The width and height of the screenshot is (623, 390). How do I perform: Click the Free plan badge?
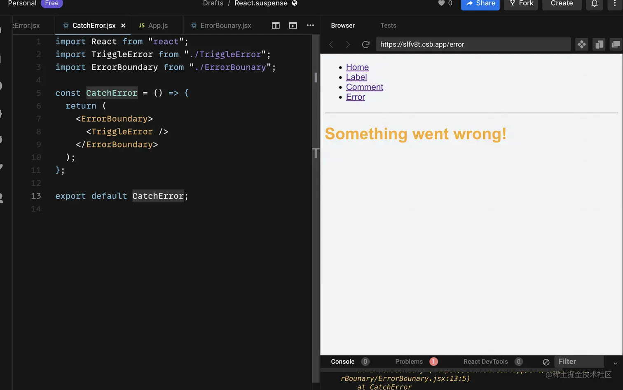pyautogui.click(x=52, y=3)
